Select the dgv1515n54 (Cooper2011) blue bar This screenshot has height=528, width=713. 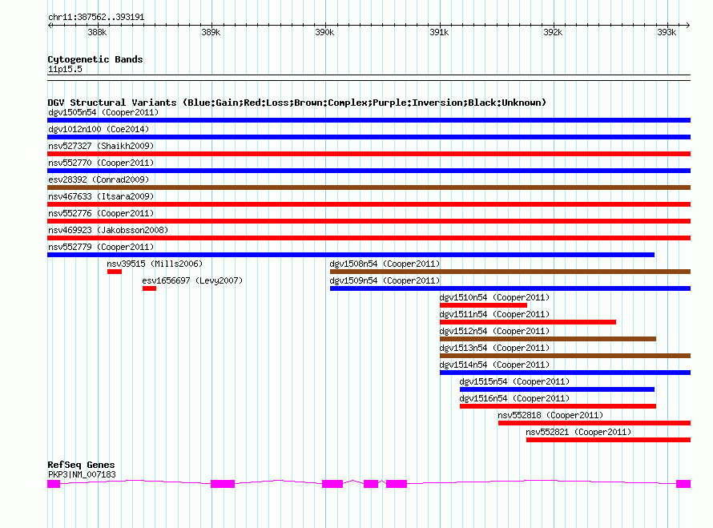point(557,389)
